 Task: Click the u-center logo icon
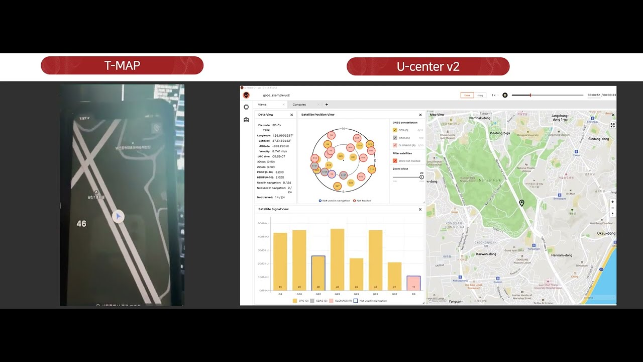click(x=246, y=95)
